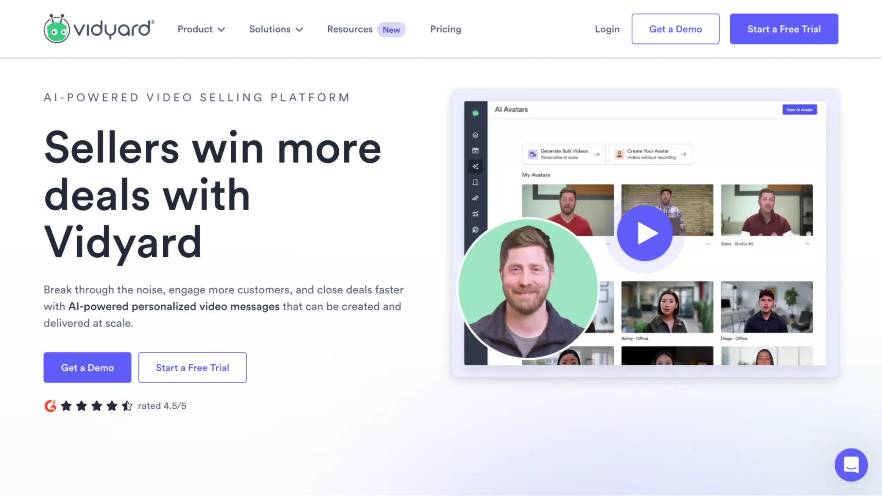The width and height of the screenshot is (882, 496).
Task: Toggle play on the featured avatar video
Action: (x=644, y=233)
